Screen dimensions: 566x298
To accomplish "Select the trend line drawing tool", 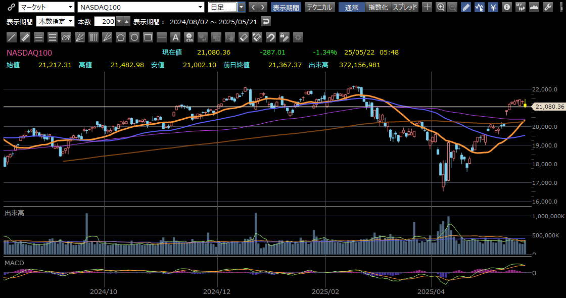I will click(x=12, y=37).
